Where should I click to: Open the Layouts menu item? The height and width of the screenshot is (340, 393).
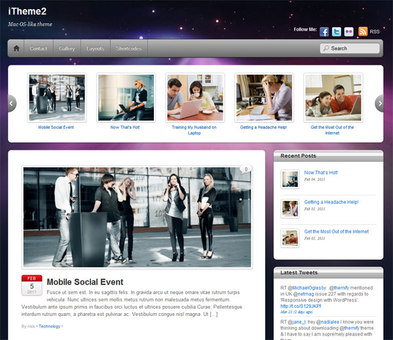pos(95,48)
